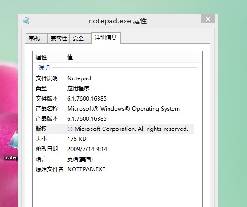Select the 文件说明 row label

(47, 78)
